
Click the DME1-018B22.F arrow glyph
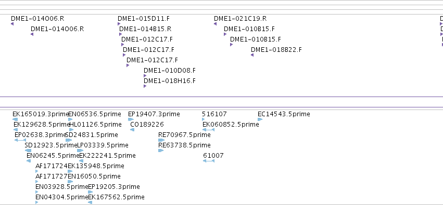(x=252, y=55)
